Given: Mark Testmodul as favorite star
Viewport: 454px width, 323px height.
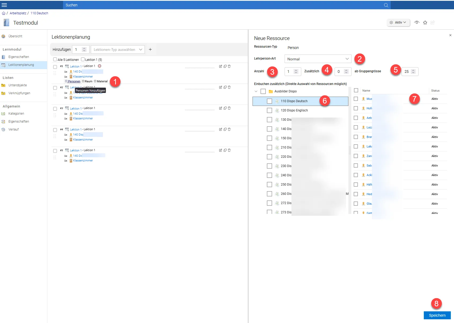Looking at the screenshot, I should coord(425,23).
